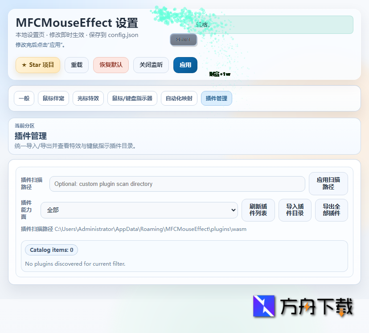Open the 光标特效 section

tap(88, 98)
